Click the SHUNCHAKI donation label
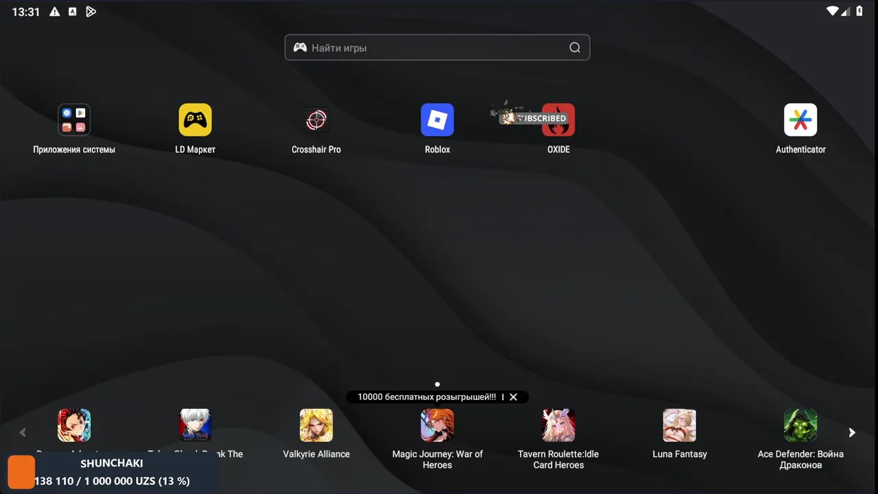 [112, 463]
